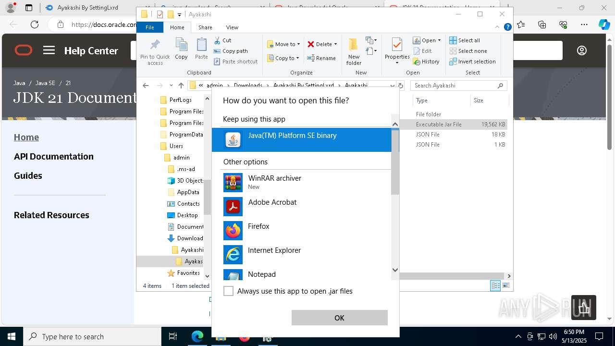The image size is (615, 346).
Task: Click the Oracle account profile icon
Action: point(581,50)
